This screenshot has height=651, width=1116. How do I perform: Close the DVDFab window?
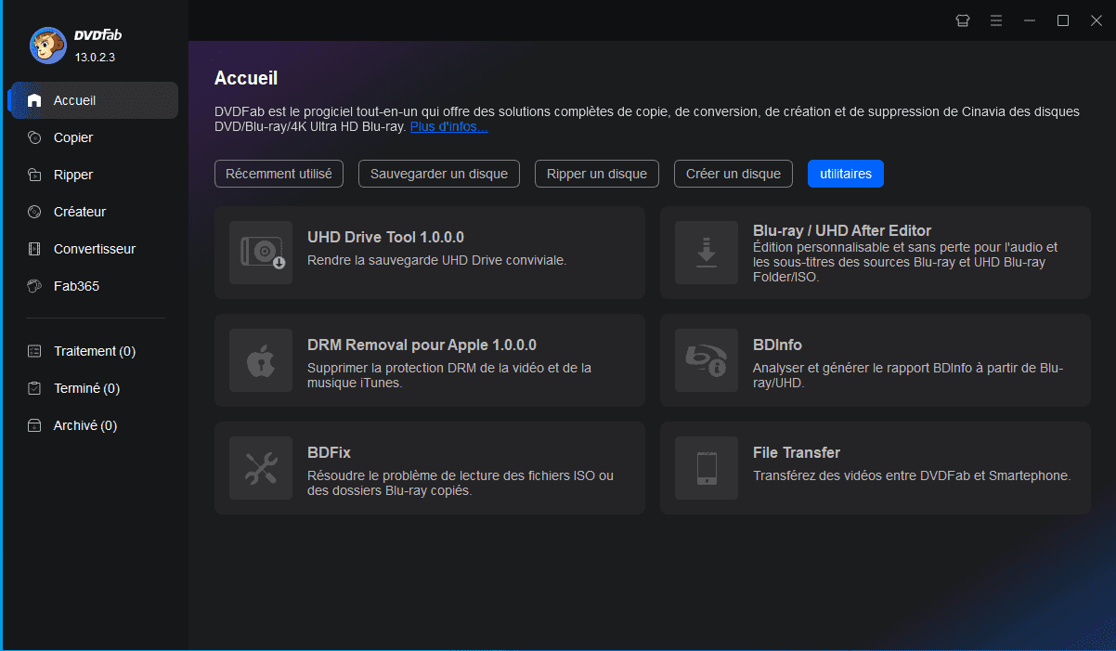point(1097,20)
